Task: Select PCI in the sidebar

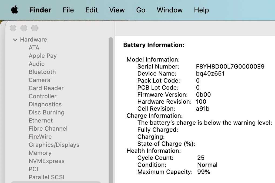Action: pos(33,169)
